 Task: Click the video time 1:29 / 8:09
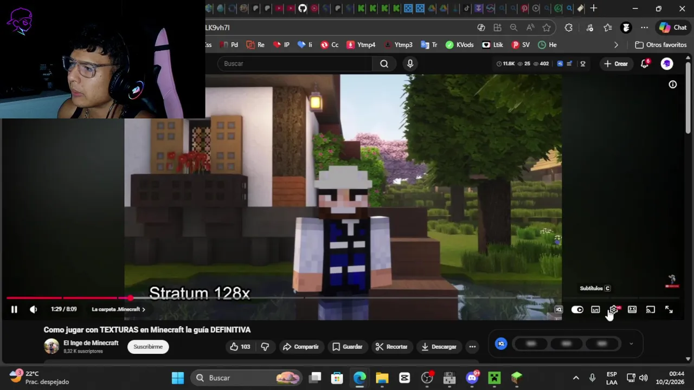[63, 309]
